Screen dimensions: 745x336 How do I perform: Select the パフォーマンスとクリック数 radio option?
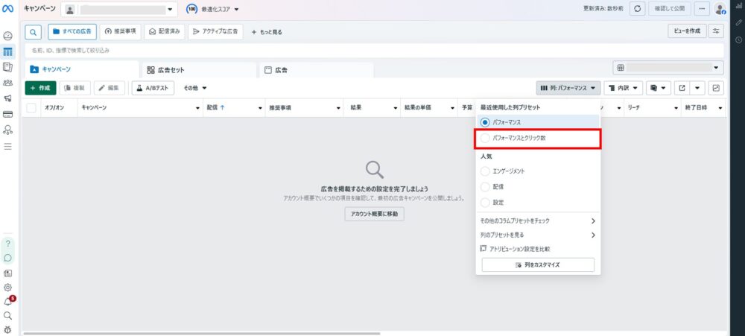tap(486, 138)
